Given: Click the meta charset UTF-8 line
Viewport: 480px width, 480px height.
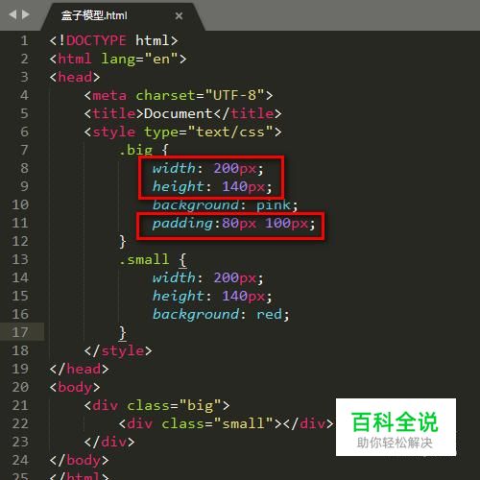Looking at the screenshot, I should (179, 95).
